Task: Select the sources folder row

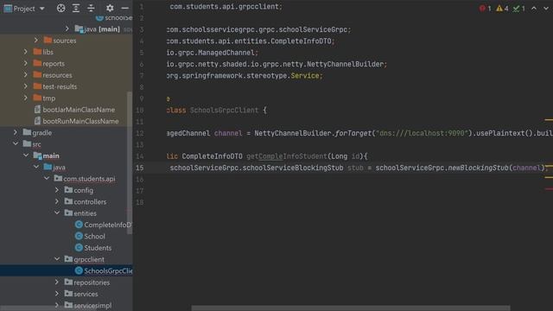Action: coord(67,41)
